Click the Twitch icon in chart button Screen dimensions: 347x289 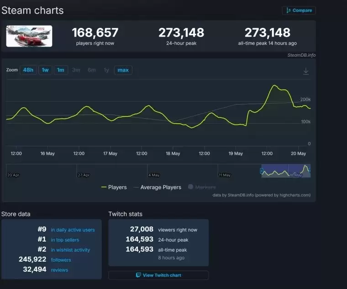pyautogui.click(x=138, y=275)
